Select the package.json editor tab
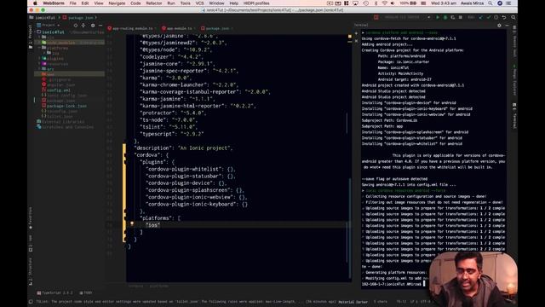The height and width of the screenshot is (307, 545). (217, 28)
